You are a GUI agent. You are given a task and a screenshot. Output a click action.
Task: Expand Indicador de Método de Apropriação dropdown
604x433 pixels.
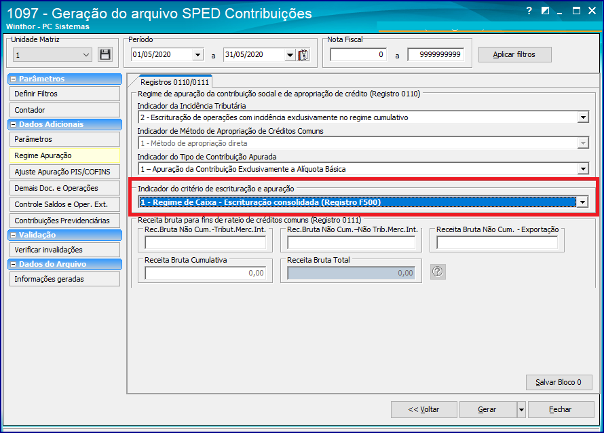coord(583,143)
